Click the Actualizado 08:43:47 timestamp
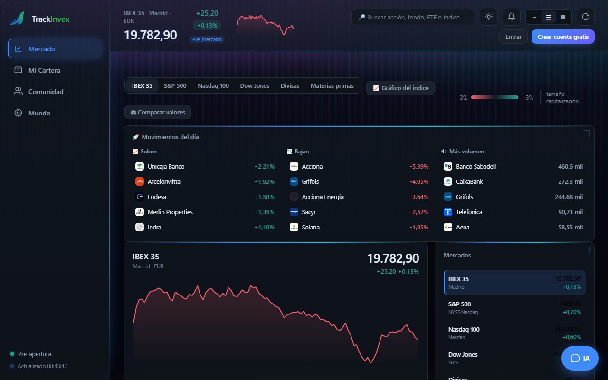The height and width of the screenshot is (380, 608). point(38,366)
